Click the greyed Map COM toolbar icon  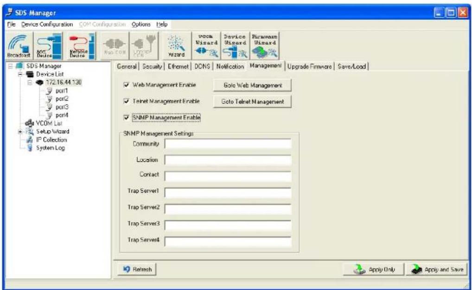pyautogui.click(x=115, y=46)
